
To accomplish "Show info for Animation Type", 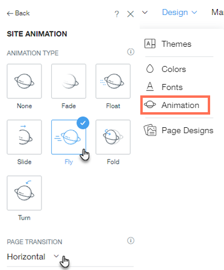I will [131, 52].
